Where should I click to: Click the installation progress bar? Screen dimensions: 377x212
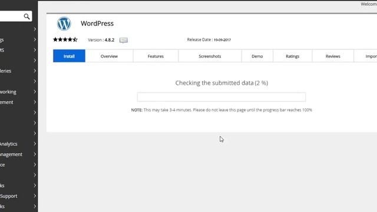tap(221, 97)
